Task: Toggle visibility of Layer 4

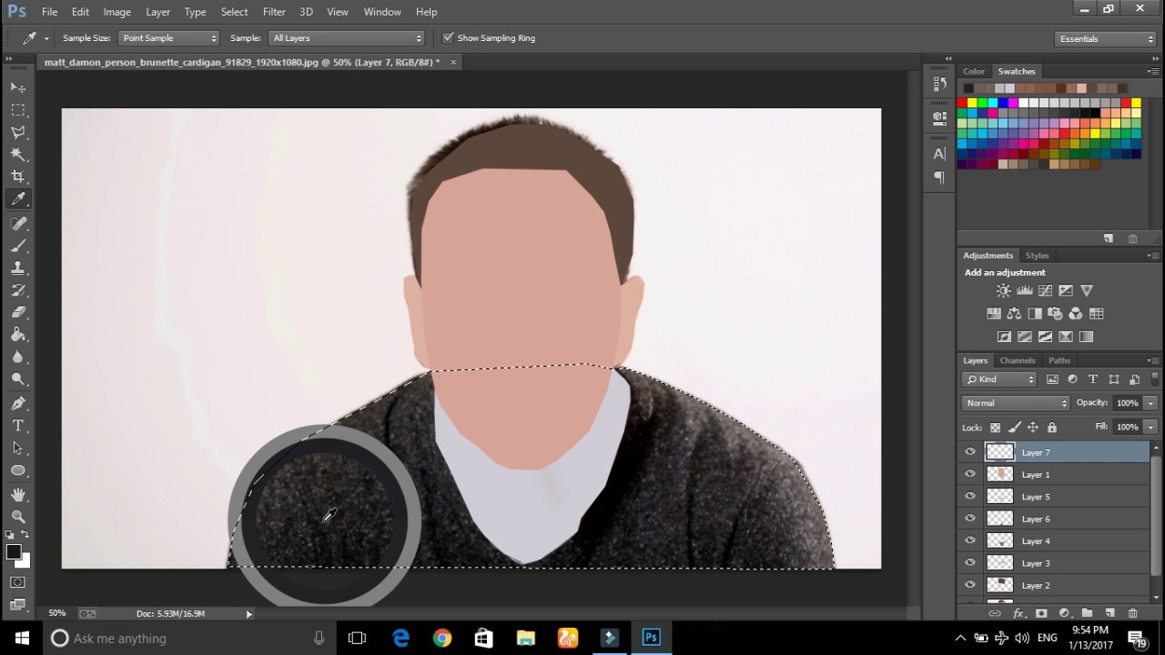Action: 970,540
